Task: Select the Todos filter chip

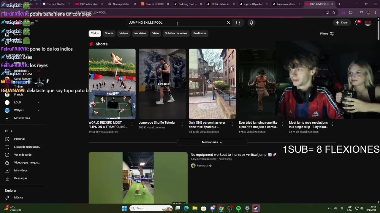Action: [x=95, y=33]
